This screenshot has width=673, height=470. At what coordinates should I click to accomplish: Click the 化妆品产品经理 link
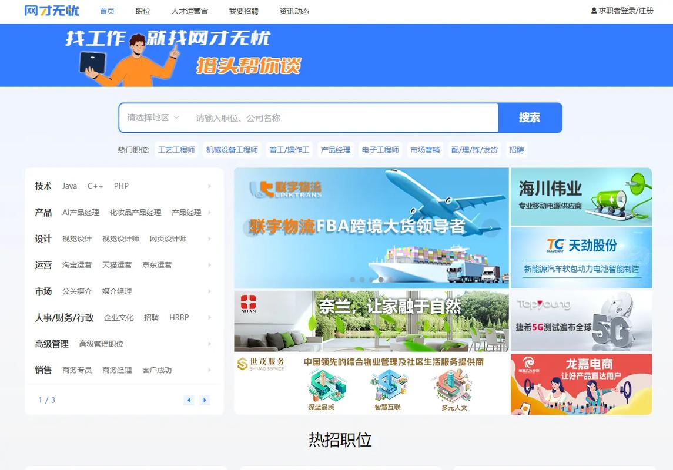(x=136, y=212)
